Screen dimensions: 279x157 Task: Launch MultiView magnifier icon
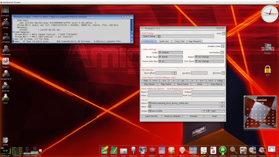233,150
